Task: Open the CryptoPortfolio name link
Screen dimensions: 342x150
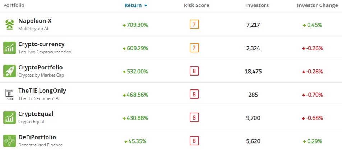Action: click(x=40, y=67)
